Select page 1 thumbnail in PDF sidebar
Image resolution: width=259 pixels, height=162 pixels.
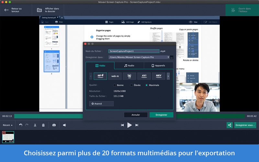[x=51, y=36]
